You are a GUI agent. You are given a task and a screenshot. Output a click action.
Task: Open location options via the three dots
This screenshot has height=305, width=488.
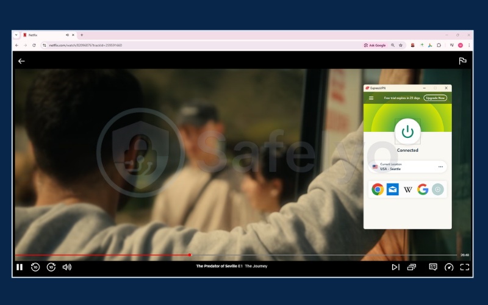coord(440,167)
